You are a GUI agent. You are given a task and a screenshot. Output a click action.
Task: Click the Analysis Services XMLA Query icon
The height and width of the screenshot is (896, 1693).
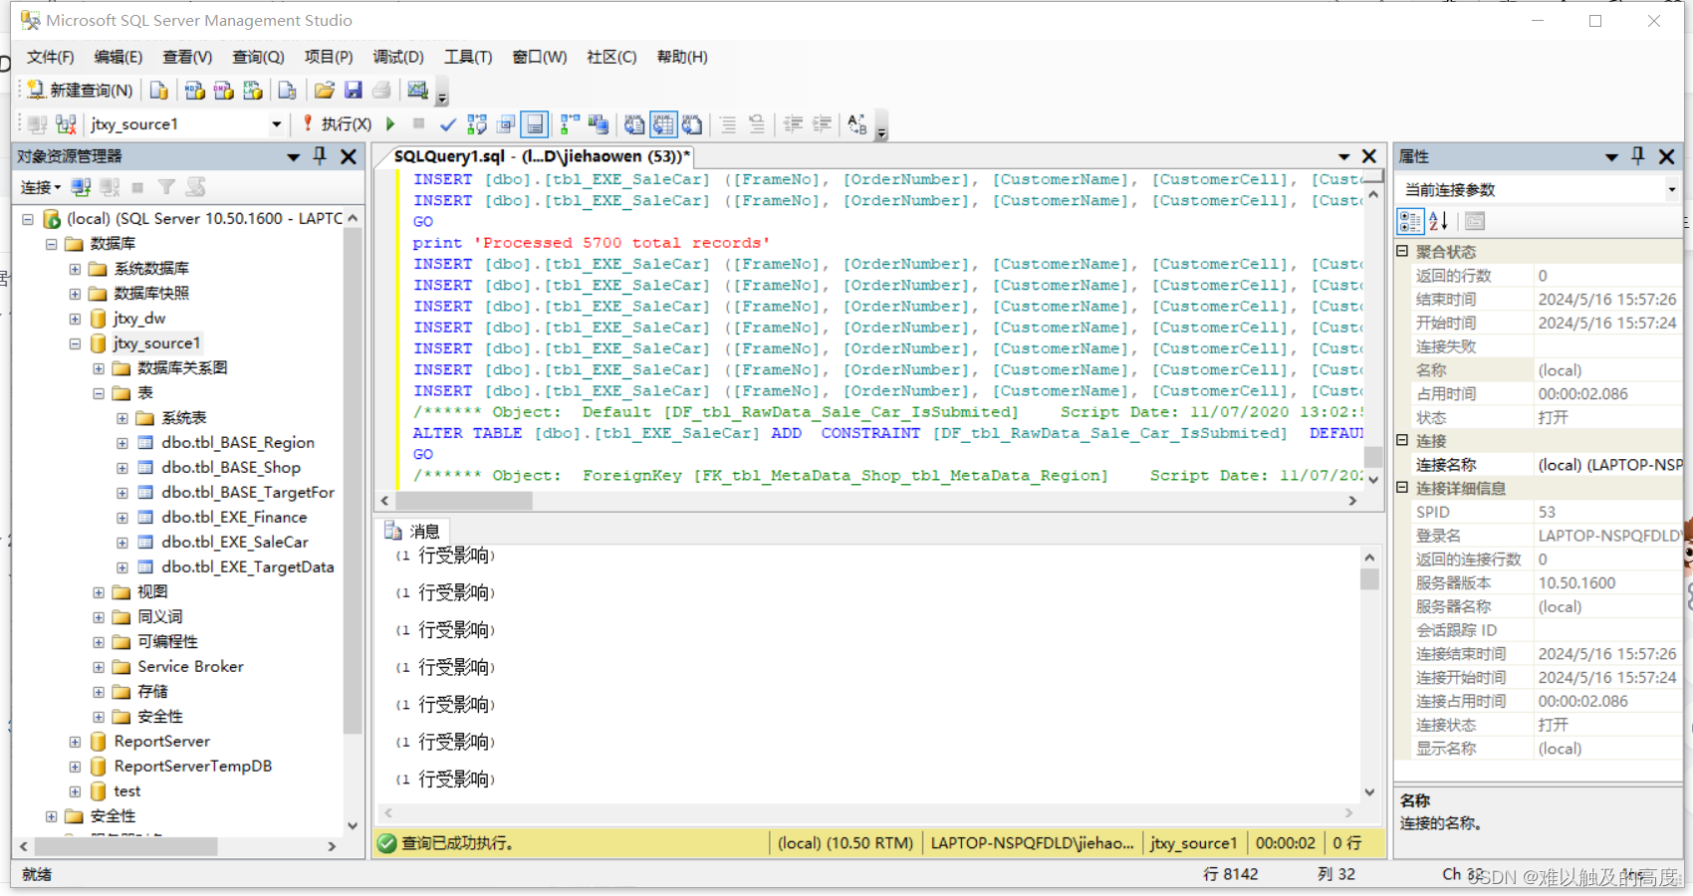click(253, 91)
